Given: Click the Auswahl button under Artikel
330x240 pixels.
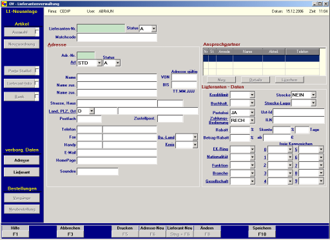Looking at the screenshot, I should point(19,32).
